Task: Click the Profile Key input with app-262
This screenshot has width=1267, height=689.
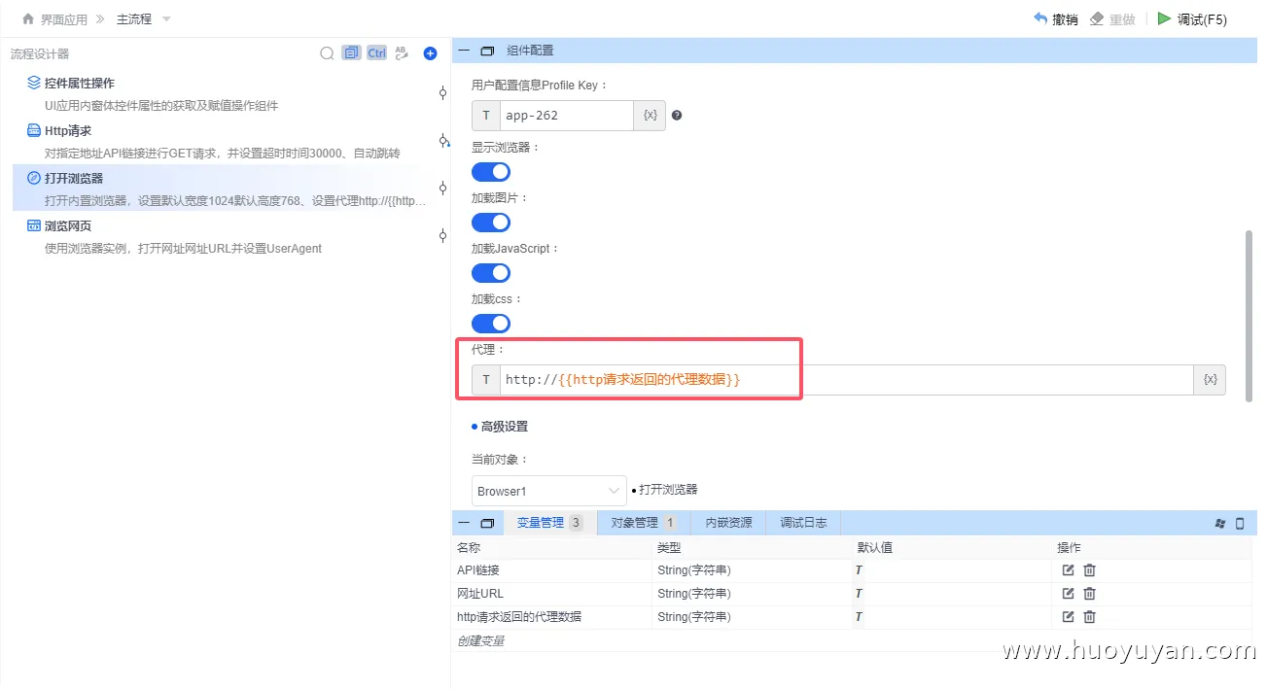Action: (567, 115)
